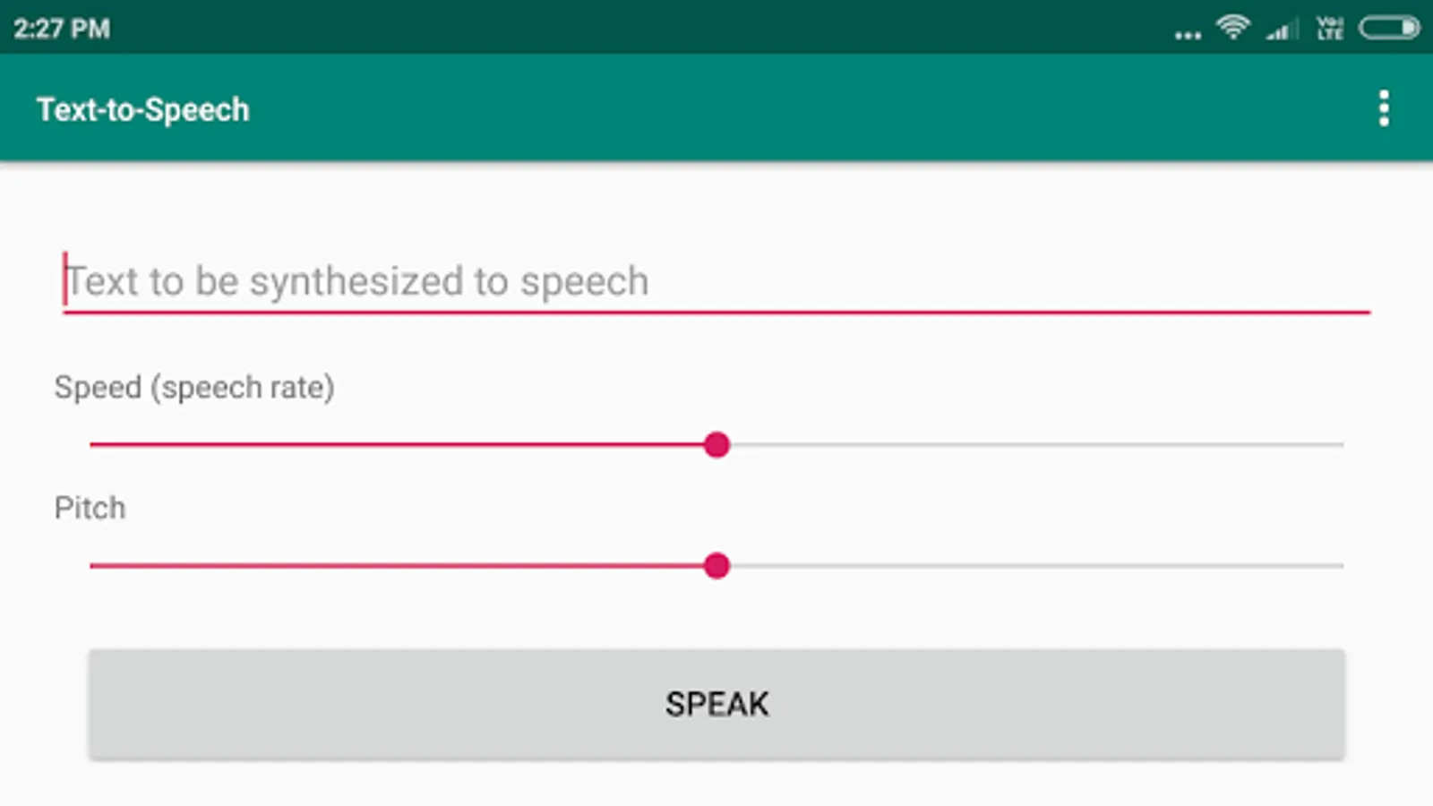Tap the 2:27 PM clock
The height and width of the screenshot is (806, 1433).
coord(62,29)
